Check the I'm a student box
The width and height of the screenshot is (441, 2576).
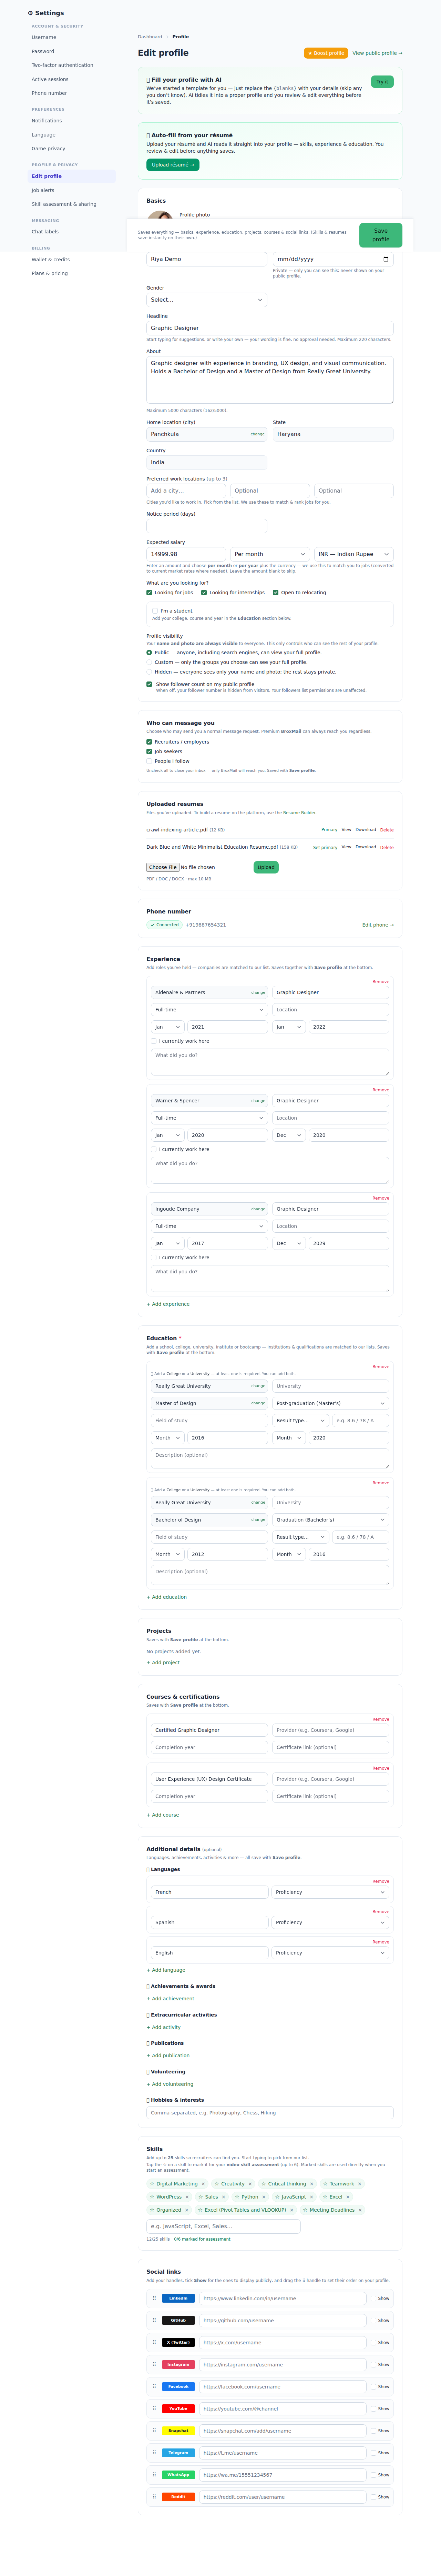(x=155, y=611)
